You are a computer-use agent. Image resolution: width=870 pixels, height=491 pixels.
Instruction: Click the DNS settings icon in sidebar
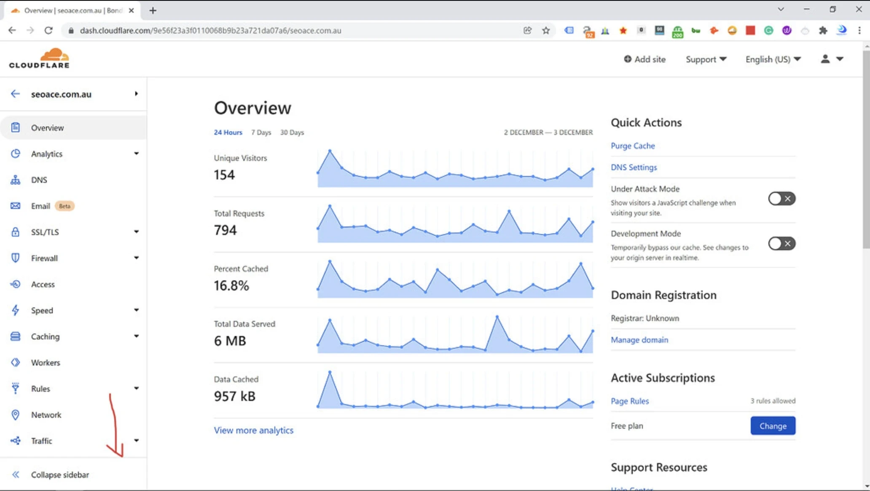click(16, 179)
